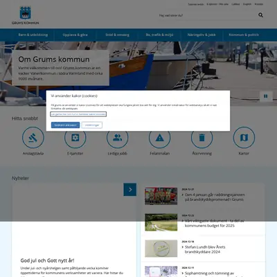Open the Näringsliv & jobb menu
This screenshot has height=277, width=277.
(x=202, y=35)
